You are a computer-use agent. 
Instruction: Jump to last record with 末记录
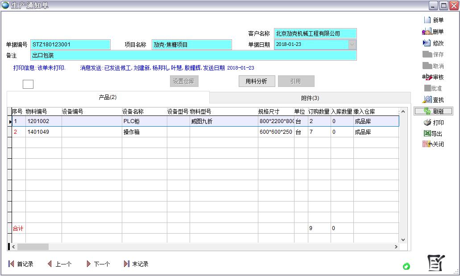coord(136,264)
